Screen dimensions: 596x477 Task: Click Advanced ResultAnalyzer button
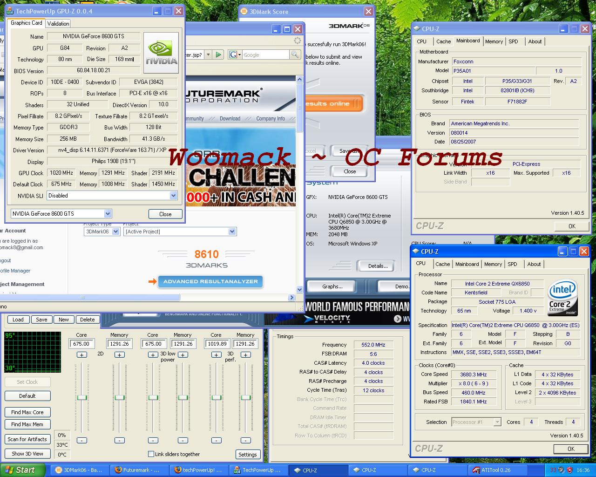[210, 281]
